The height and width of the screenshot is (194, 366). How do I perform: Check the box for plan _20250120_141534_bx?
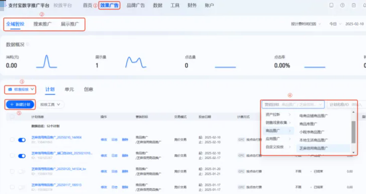point(12,171)
